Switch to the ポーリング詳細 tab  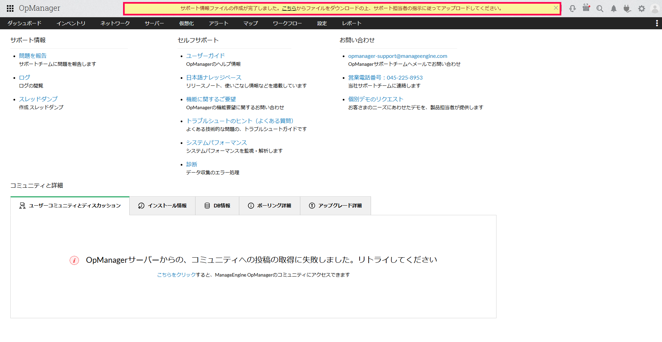(270, 206)
